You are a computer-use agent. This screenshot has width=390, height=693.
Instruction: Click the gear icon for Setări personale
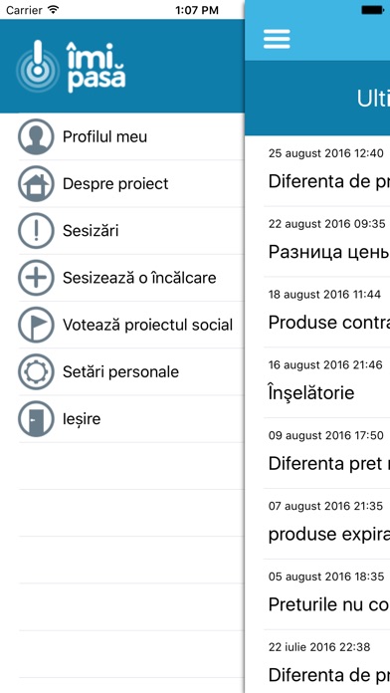click(x=36, y=371)
